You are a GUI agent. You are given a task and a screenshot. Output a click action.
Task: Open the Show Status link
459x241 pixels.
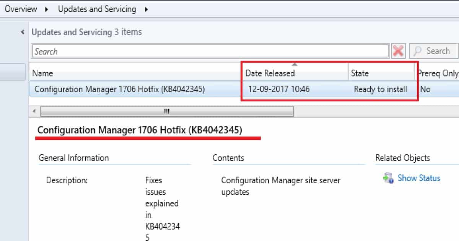pyautogui.click(x=419, y=178)
